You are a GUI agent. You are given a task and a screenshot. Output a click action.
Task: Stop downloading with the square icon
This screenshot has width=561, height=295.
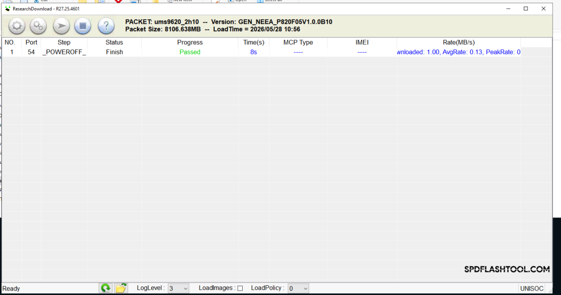click(83, 26)
